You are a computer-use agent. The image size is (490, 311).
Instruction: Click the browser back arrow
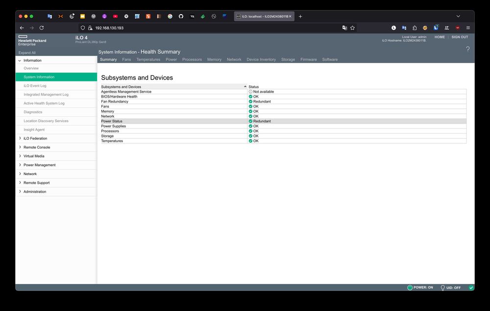[x=22, y=28]
